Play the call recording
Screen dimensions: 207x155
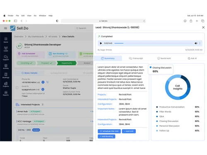click(101, 43)
